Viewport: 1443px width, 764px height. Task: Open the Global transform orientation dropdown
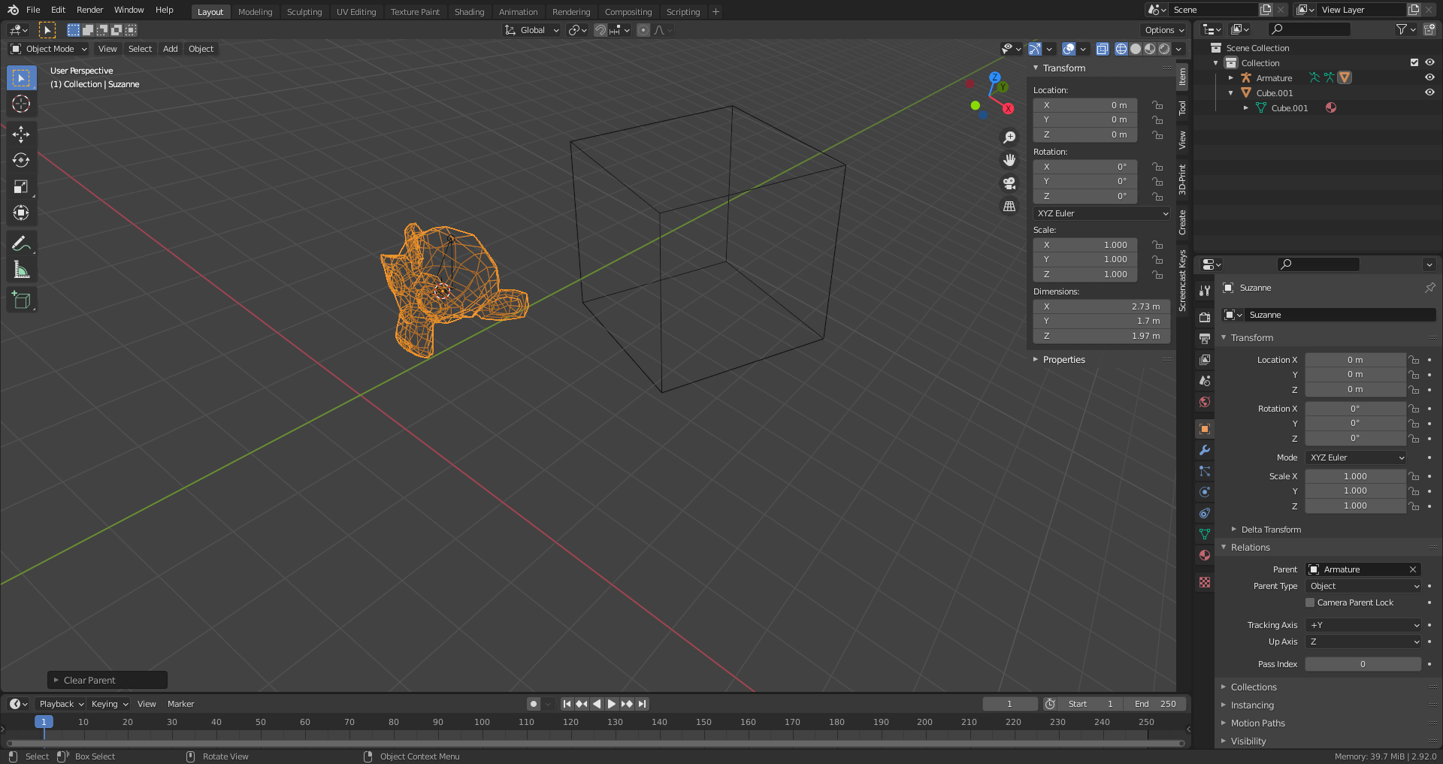click(532, 30)
